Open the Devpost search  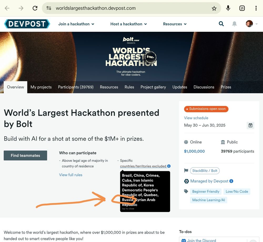tap(221, 24)
